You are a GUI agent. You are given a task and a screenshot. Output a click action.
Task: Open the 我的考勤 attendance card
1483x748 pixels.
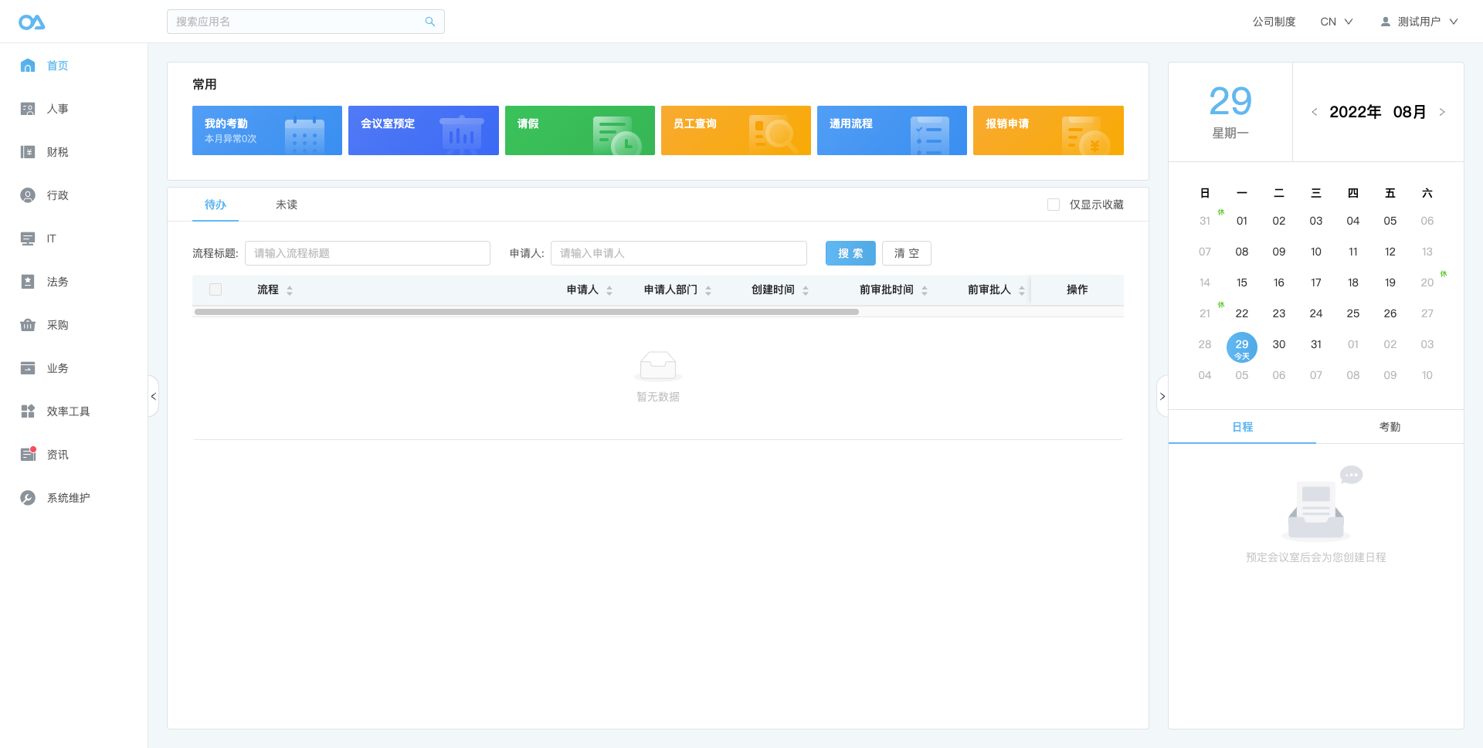(x=267, y=130)
